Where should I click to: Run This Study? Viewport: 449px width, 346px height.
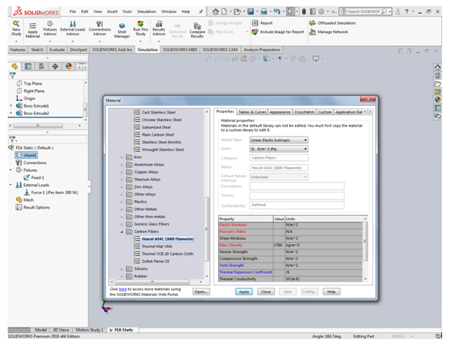coord(140,28)
